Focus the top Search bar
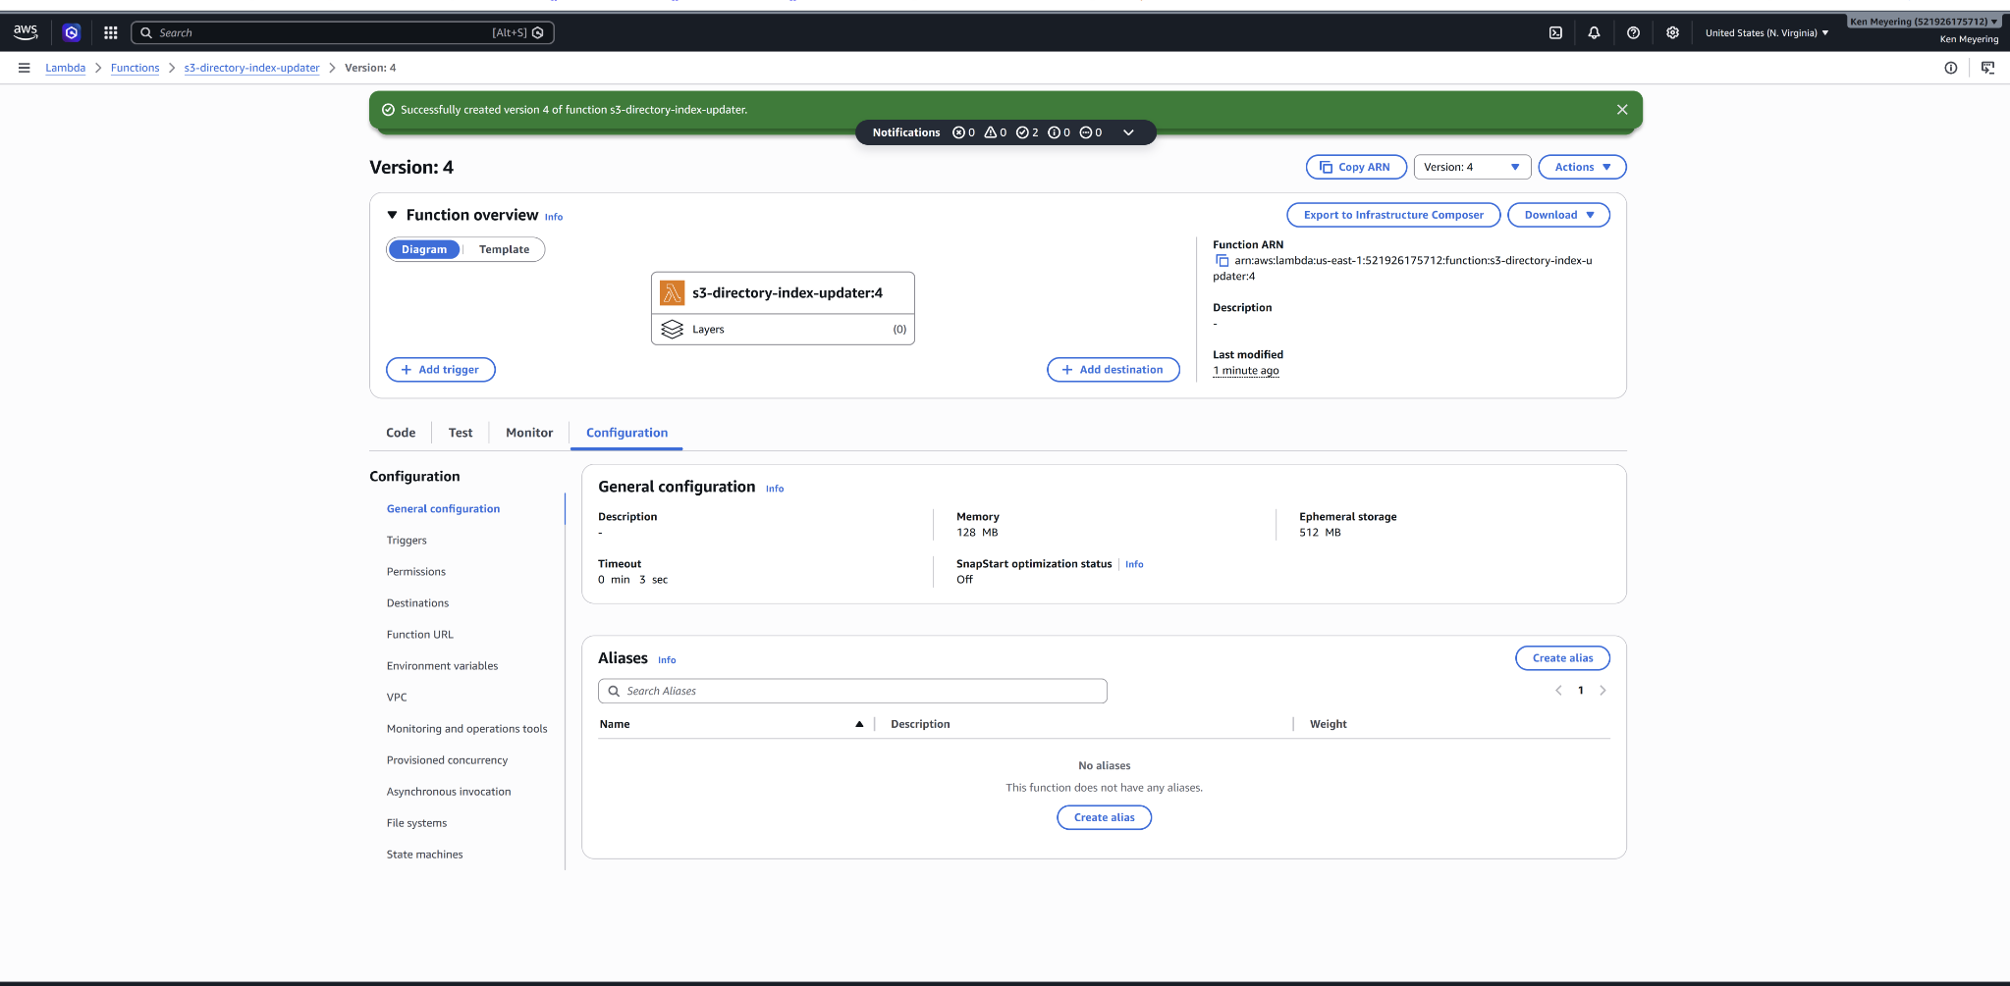This screenshot has width=2010, height=986. point(342,32)
